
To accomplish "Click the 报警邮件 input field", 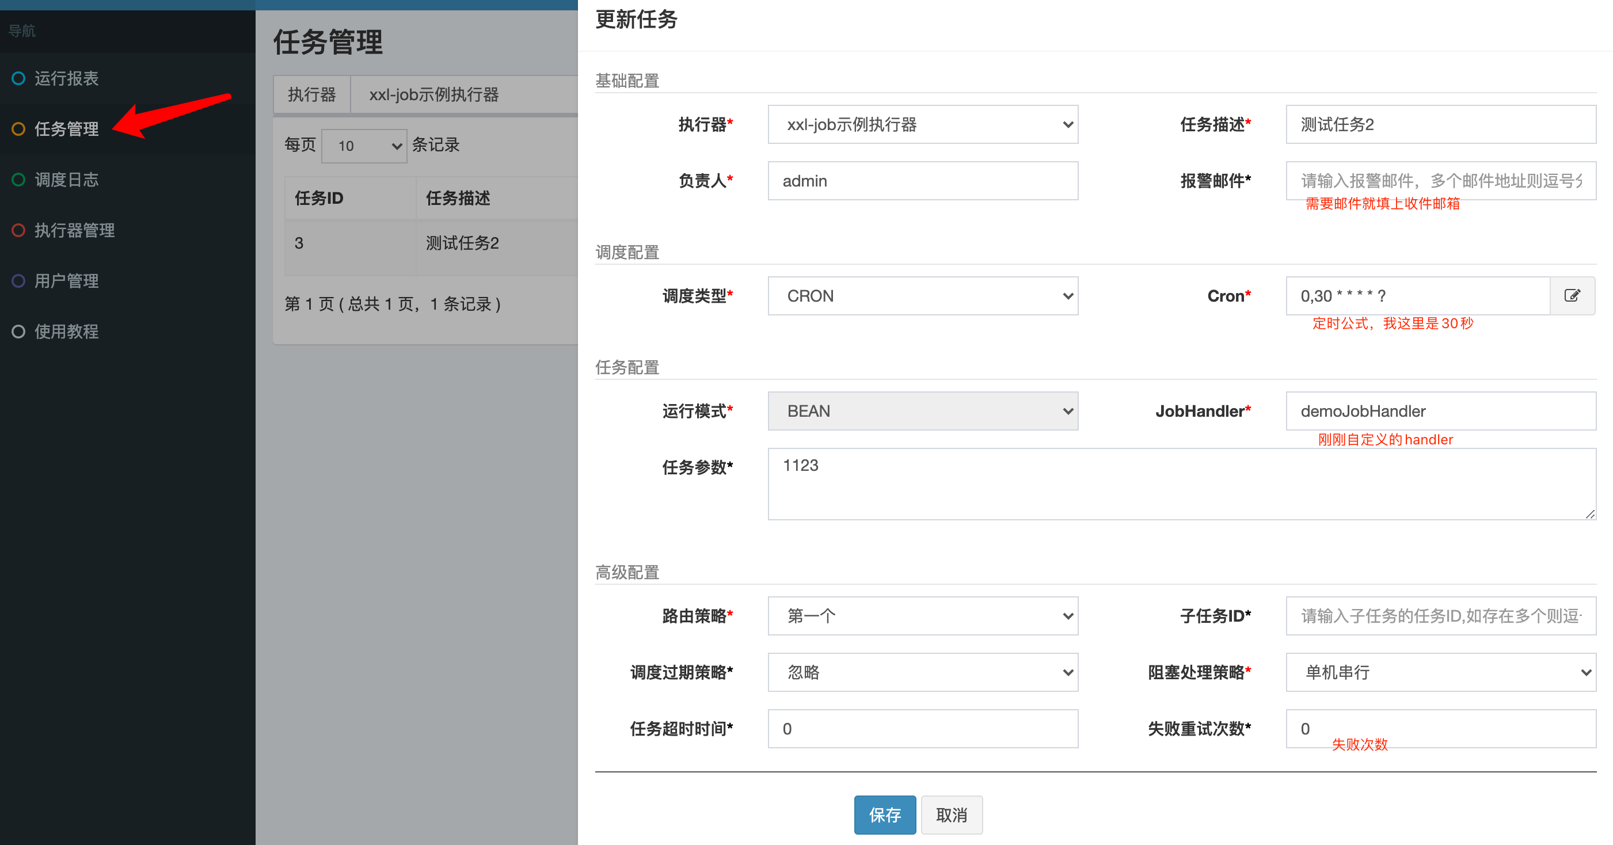I will click(1441, 181).
